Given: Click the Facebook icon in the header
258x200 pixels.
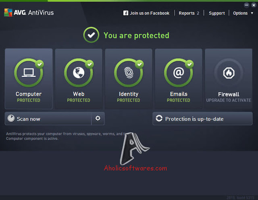Looking at the screenshot, I should click(126, 13).
